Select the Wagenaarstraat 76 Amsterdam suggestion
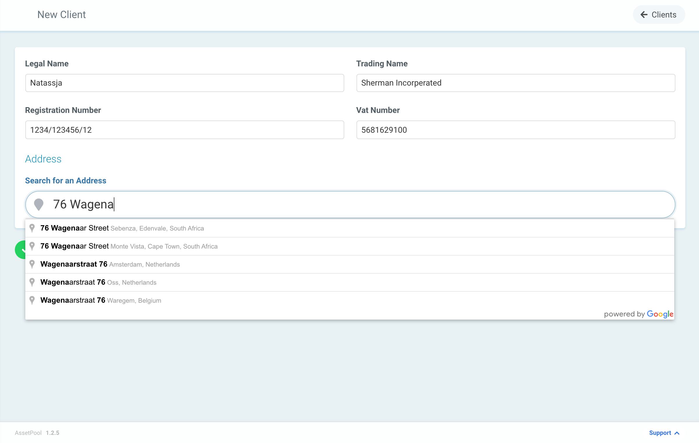This screenshot has width=699, height=443. [110, 264]
